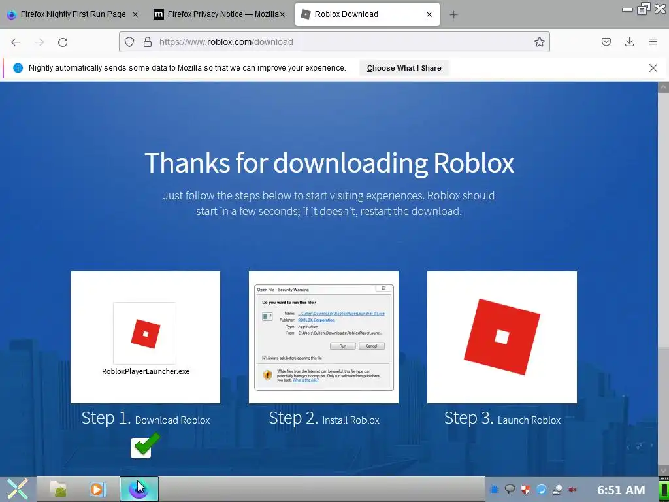Open the file manager folder taskbar icon
The image size is (669, 502).
tap(58, 489)
